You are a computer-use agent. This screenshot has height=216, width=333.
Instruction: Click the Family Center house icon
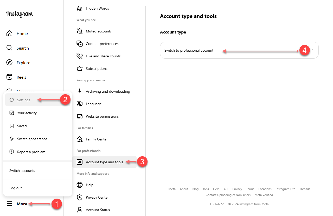[80, 139]
